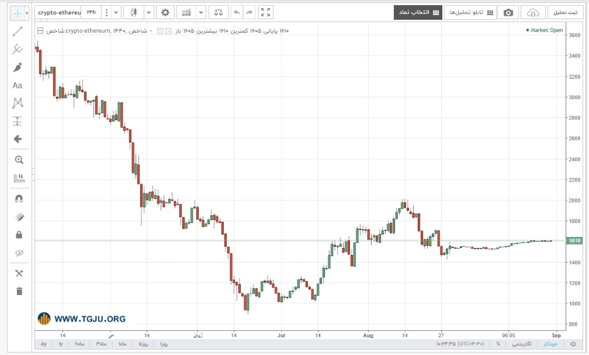Toggle magnet mode for drawings

coord(19,199)
